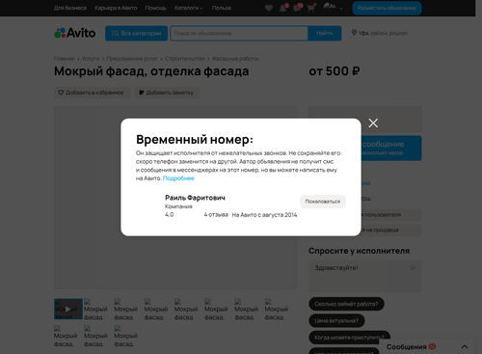Select Сколько займёт работа? quick question
The width and height of the screenshot is (482, 354).
coord(346,304)
